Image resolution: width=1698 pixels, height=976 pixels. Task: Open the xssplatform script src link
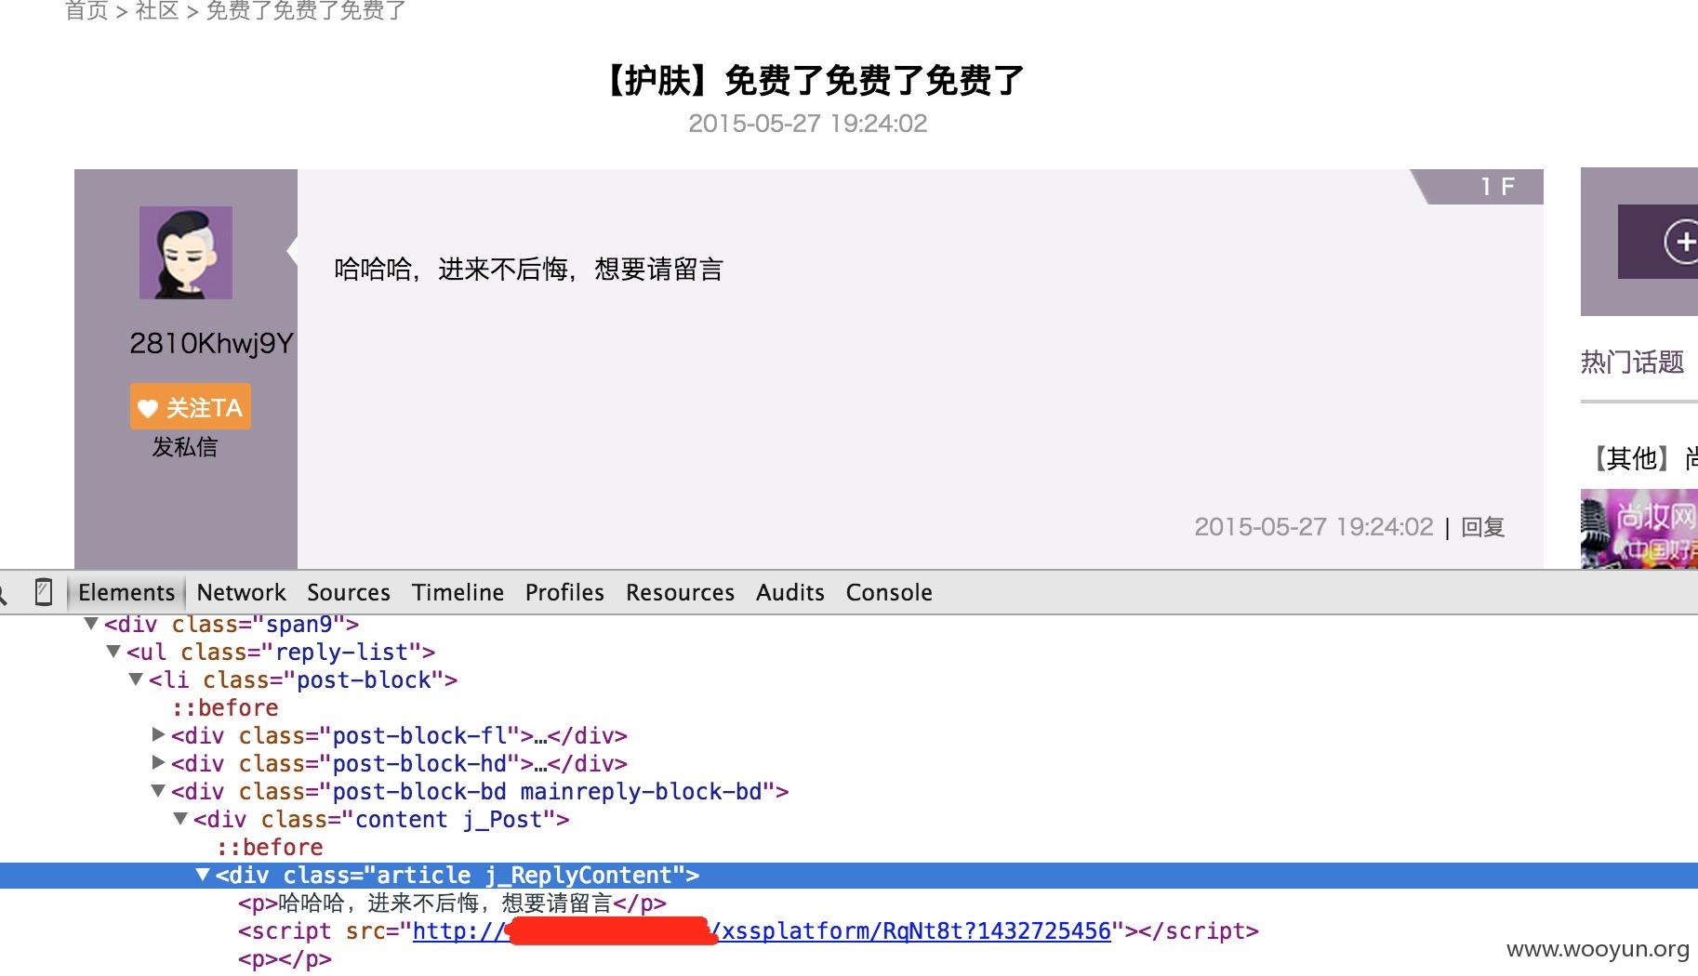762,930
